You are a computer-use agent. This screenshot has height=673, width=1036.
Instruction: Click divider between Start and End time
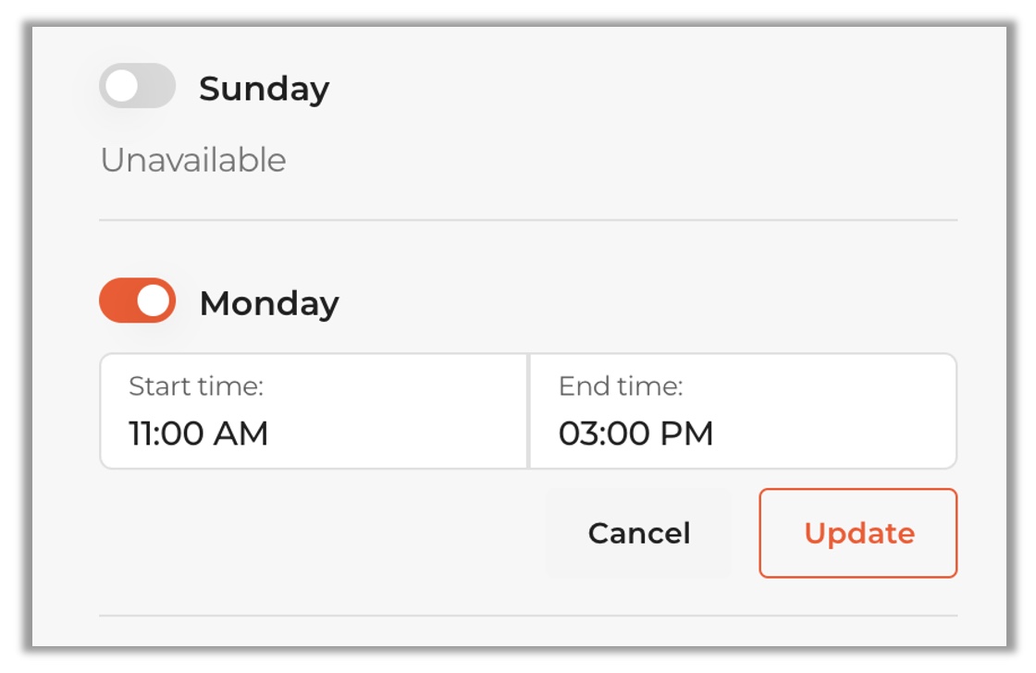pyautogui.click(x=528, y=411)
